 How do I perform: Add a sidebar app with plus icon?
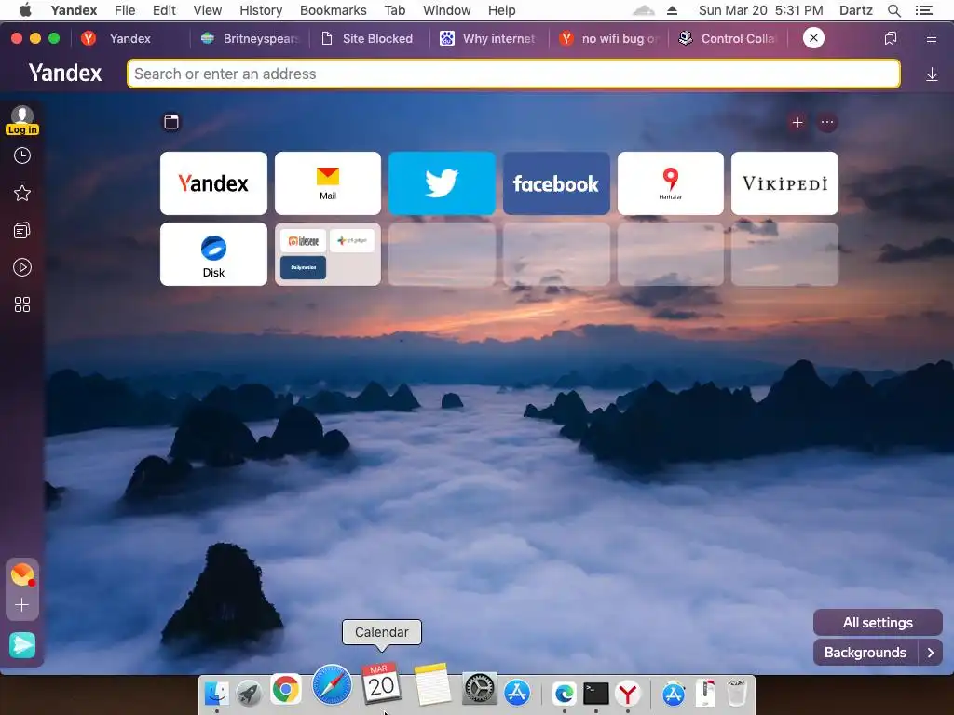coord(22,605)
